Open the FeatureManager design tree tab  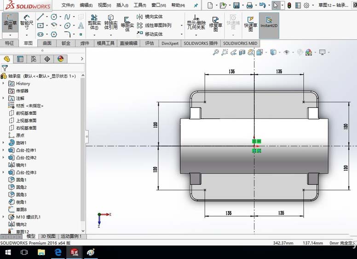click(7, 59)
